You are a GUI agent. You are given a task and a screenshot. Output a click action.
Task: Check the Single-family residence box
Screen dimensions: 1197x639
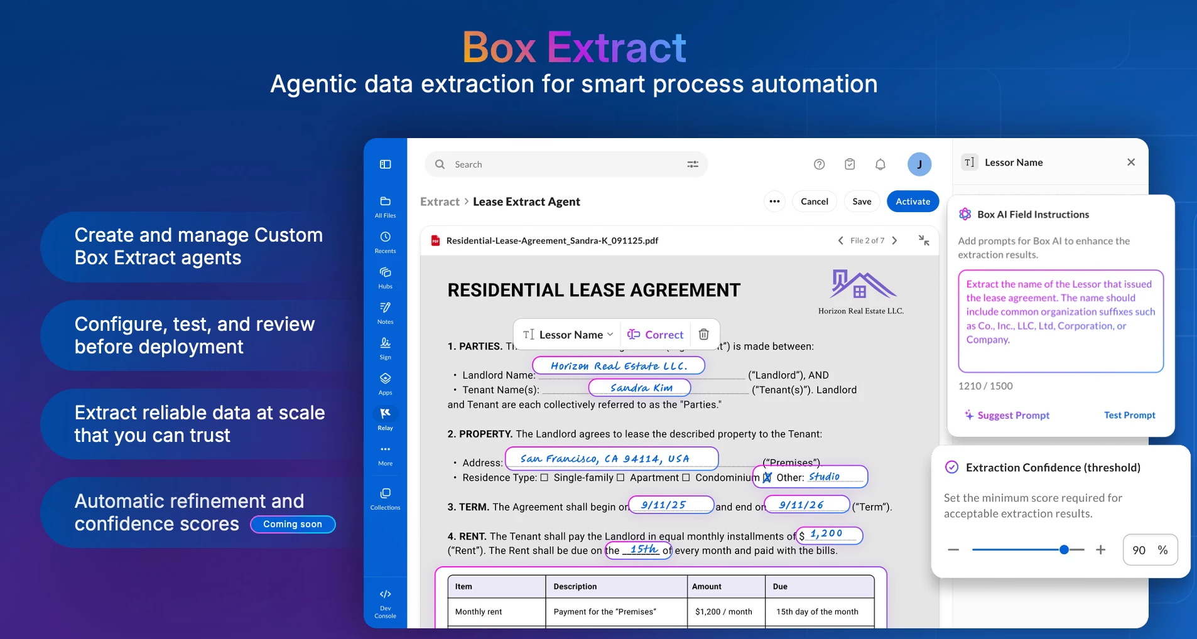point(544,478)
